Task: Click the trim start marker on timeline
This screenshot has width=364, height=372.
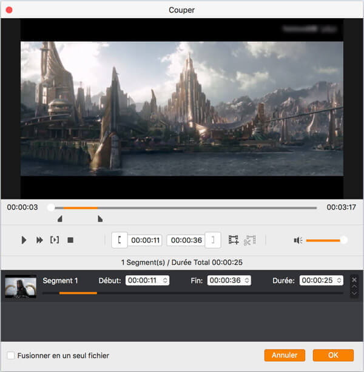Action: click(x=59, y=219)
